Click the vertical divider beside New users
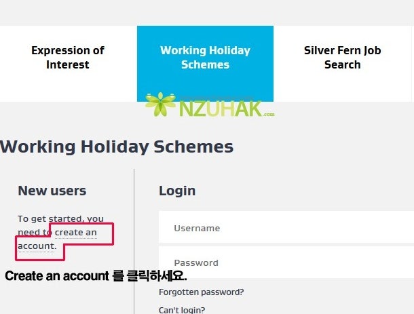 coord(134,241)
